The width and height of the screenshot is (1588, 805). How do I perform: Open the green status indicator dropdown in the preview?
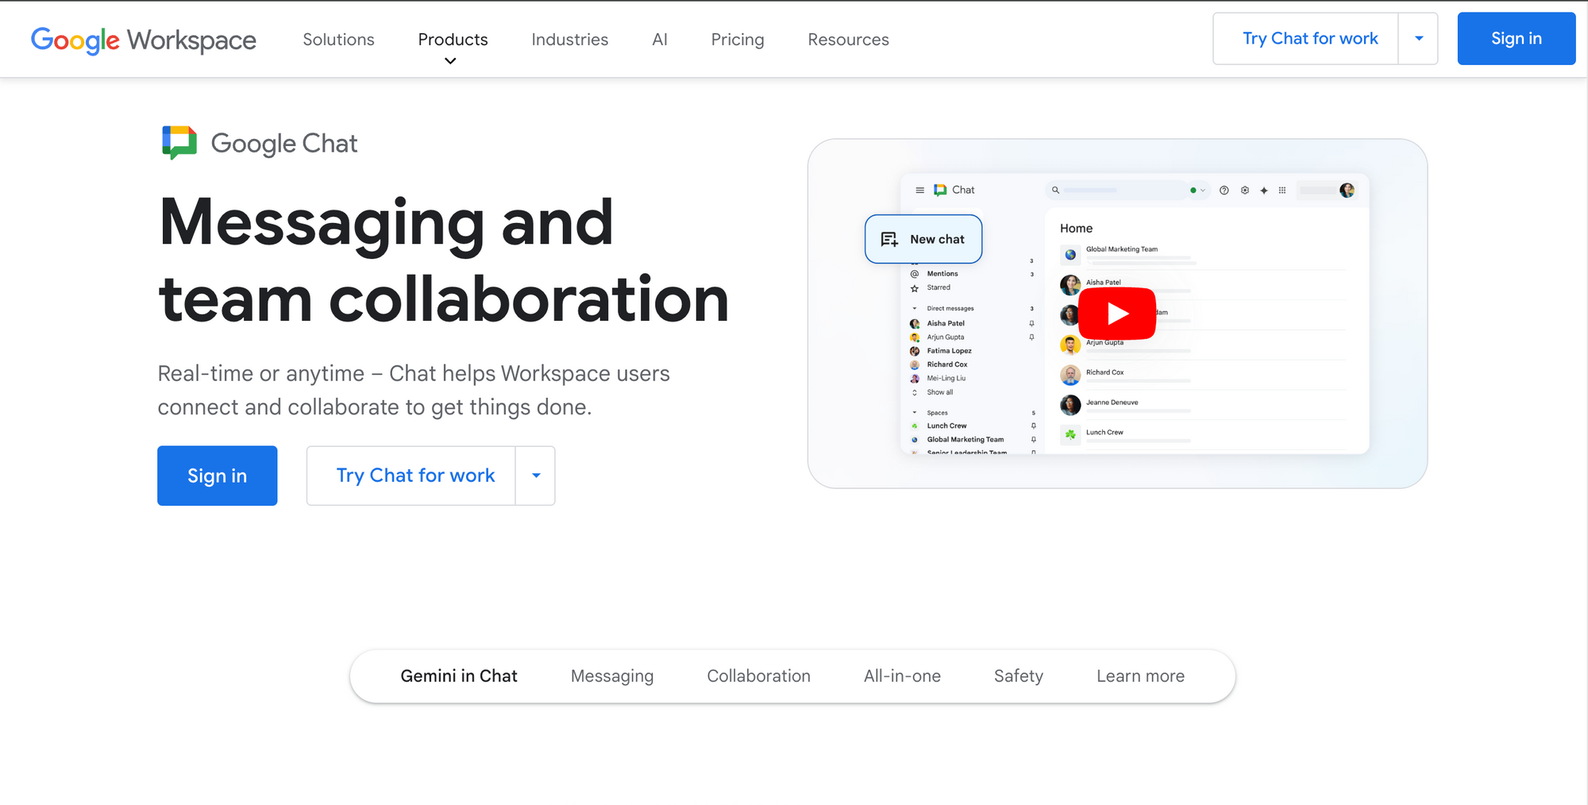tap(1197, 191)
